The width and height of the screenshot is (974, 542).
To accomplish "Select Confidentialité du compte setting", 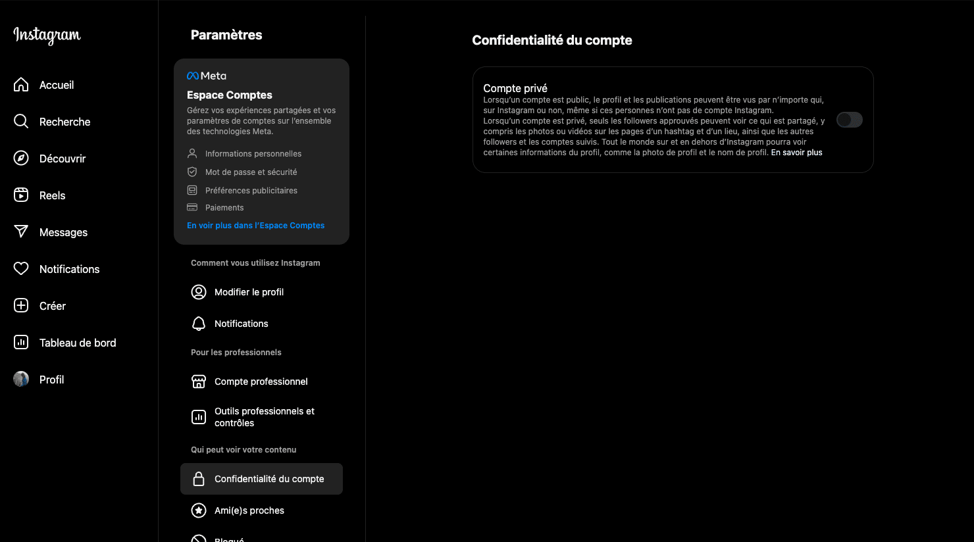I will point(261,479).
